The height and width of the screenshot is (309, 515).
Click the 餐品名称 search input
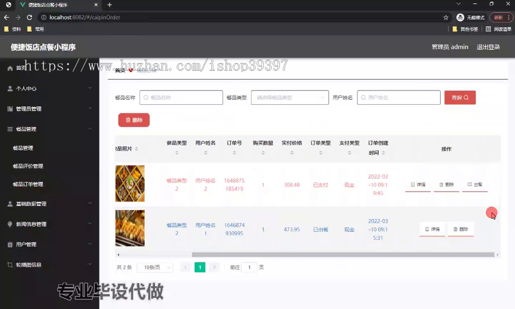click(181, 97)
